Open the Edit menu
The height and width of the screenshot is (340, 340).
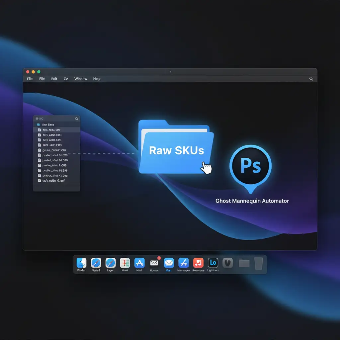tap(54, 79)
